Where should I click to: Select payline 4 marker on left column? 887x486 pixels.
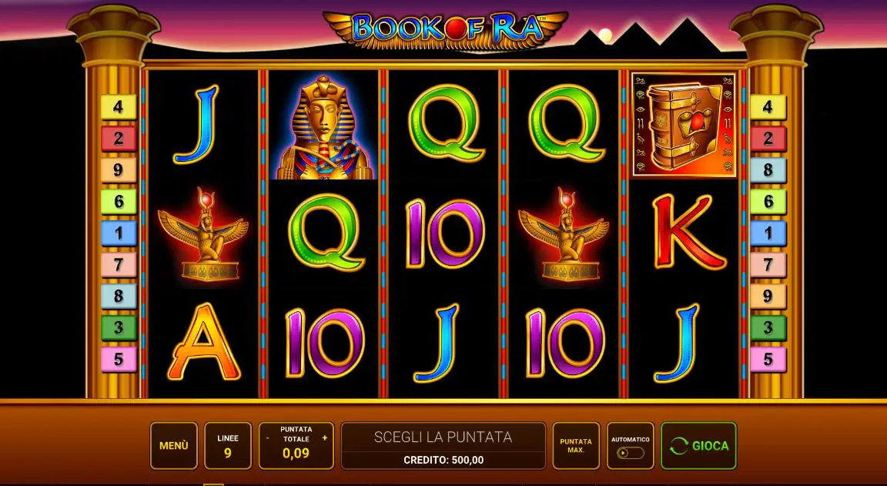119,107
